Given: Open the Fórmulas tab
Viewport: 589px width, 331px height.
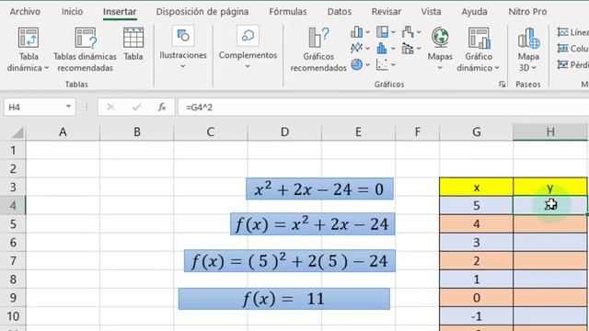Looking at the screenshot, I should 288,12.
